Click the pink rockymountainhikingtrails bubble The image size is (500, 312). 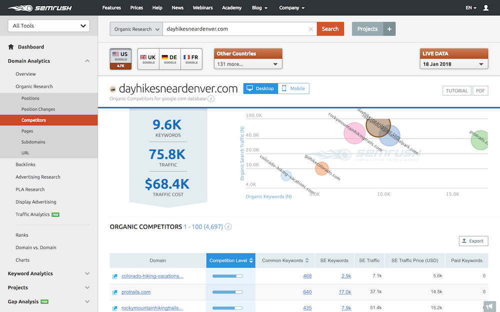[x=354, y=133]
